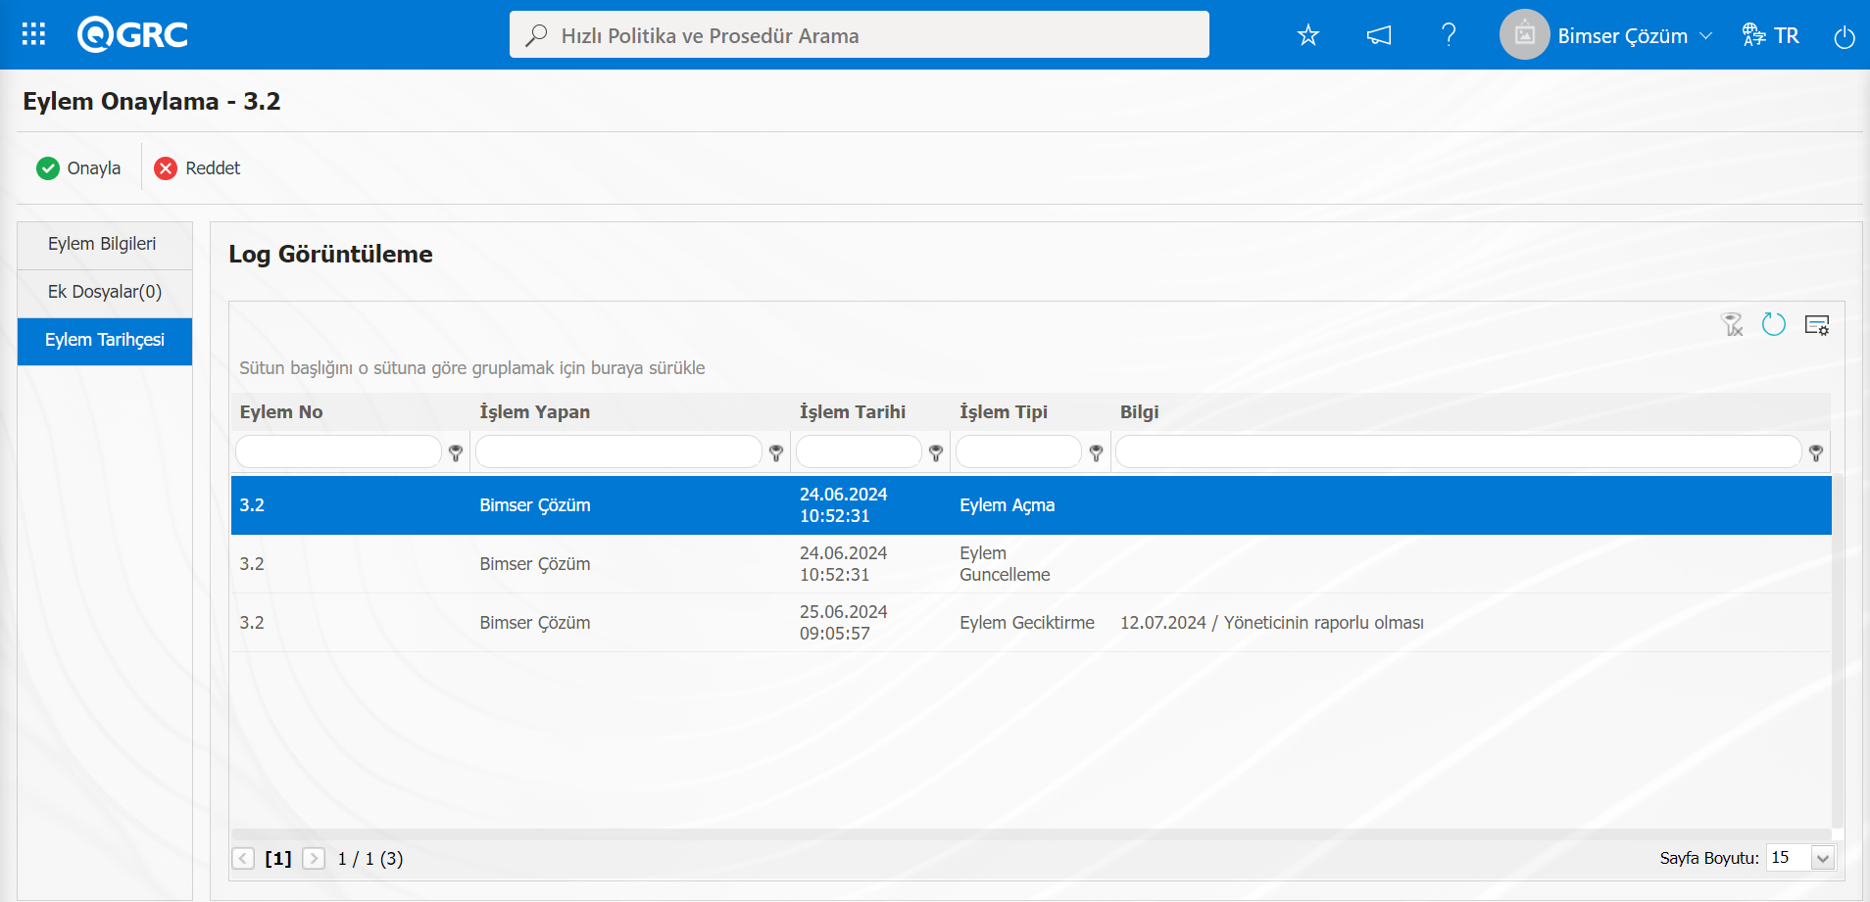This screenshot has width=1870, height=902.
Task: Expand Bimser Çözüm user menu
Action: tap(1705, 36)
